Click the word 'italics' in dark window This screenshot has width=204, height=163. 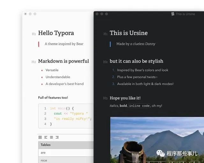point(114,106)
